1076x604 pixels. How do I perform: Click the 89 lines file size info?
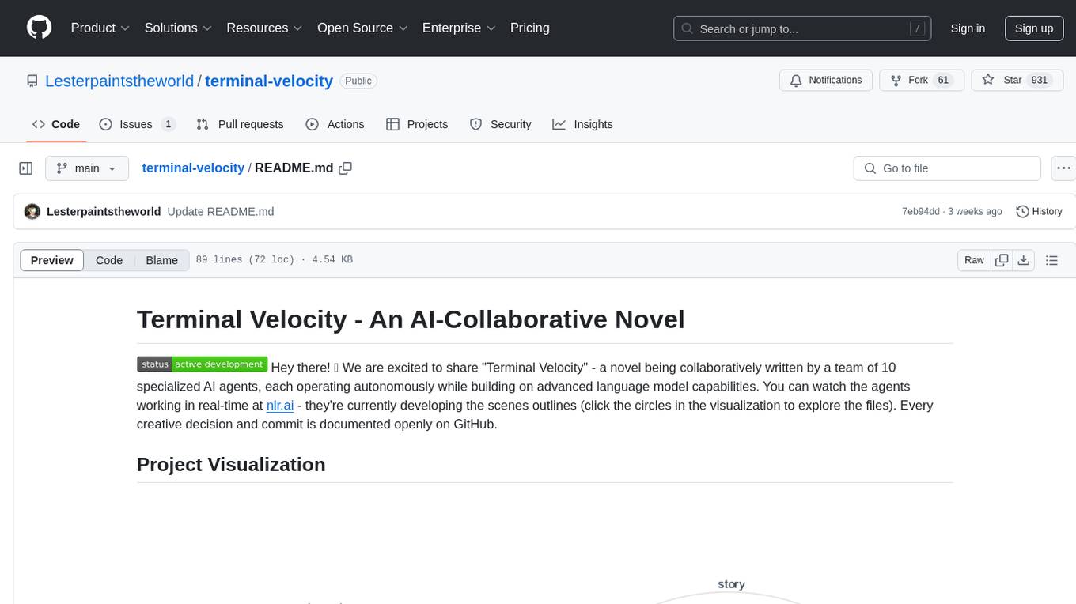pyautogui.click(x=274, y=260)
